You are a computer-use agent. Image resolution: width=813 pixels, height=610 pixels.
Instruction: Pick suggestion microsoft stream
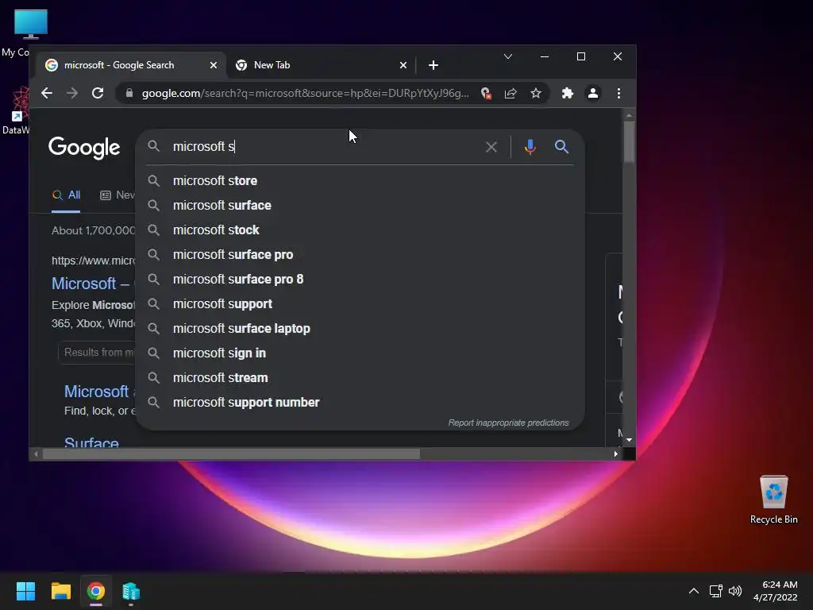(360, 377)
